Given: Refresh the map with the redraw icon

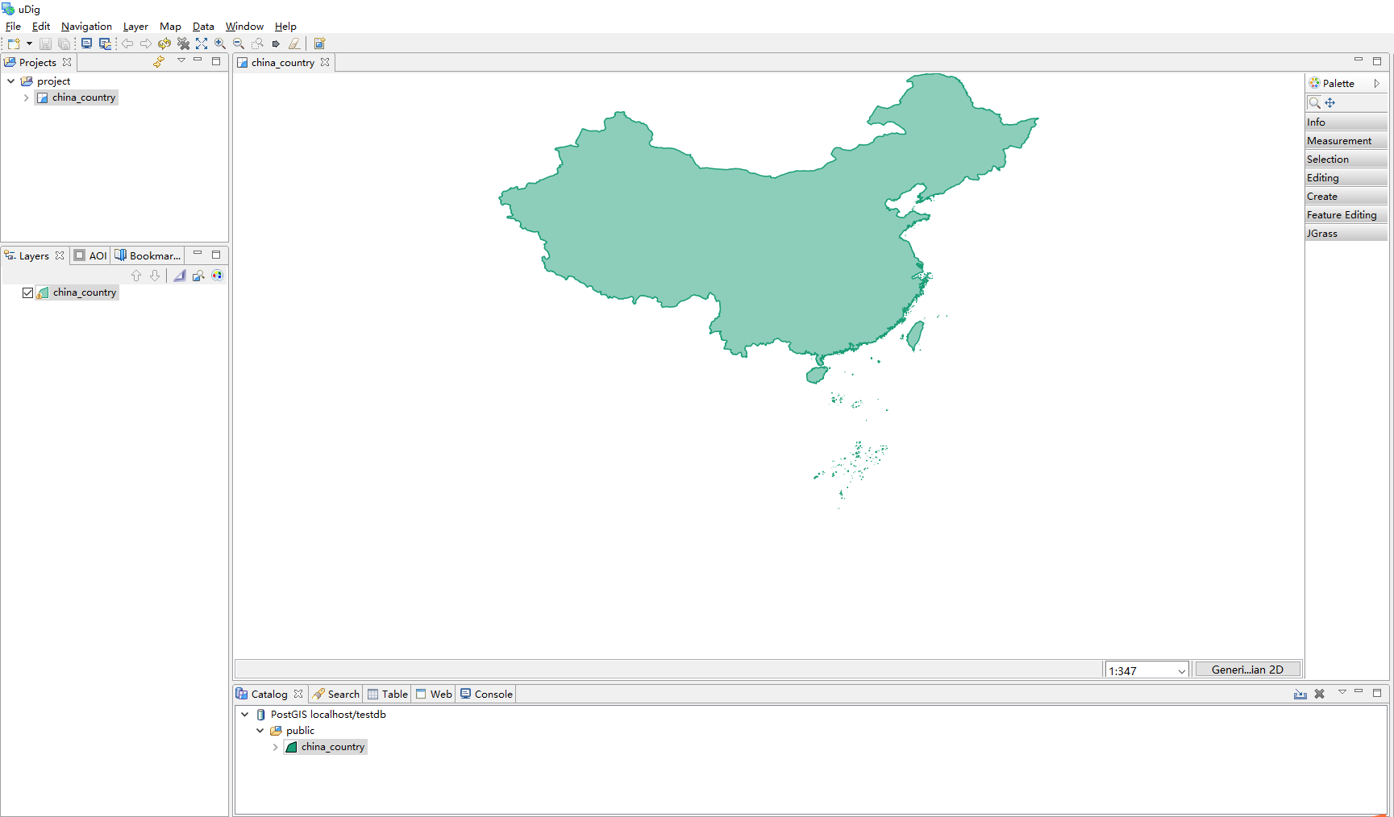Looking at the screenshot, I should (164, 44).
